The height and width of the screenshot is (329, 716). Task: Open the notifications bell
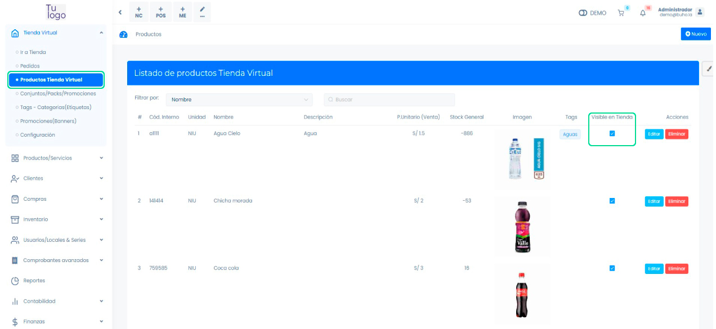coord(643,13)
